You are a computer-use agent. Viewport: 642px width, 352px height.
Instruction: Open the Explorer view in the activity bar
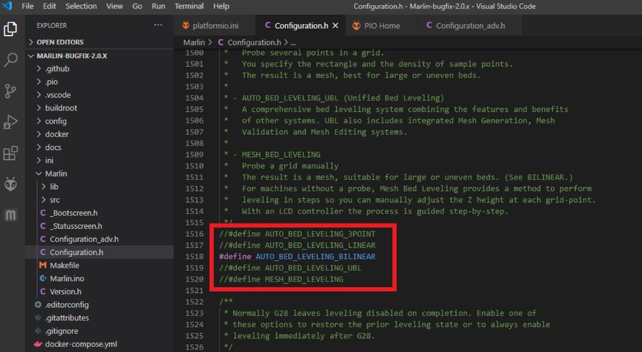point(11,28)
